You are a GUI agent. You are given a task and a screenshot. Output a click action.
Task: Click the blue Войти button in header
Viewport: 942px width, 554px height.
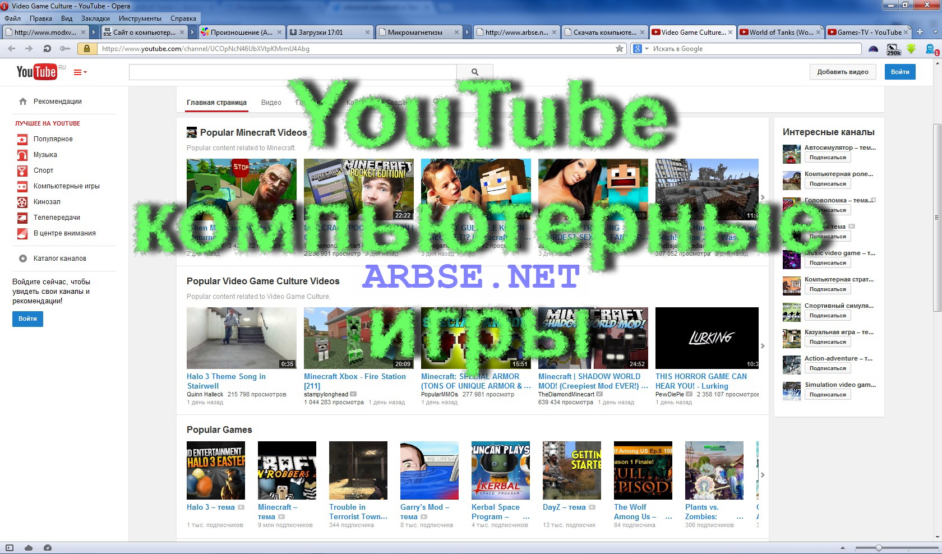900,72
